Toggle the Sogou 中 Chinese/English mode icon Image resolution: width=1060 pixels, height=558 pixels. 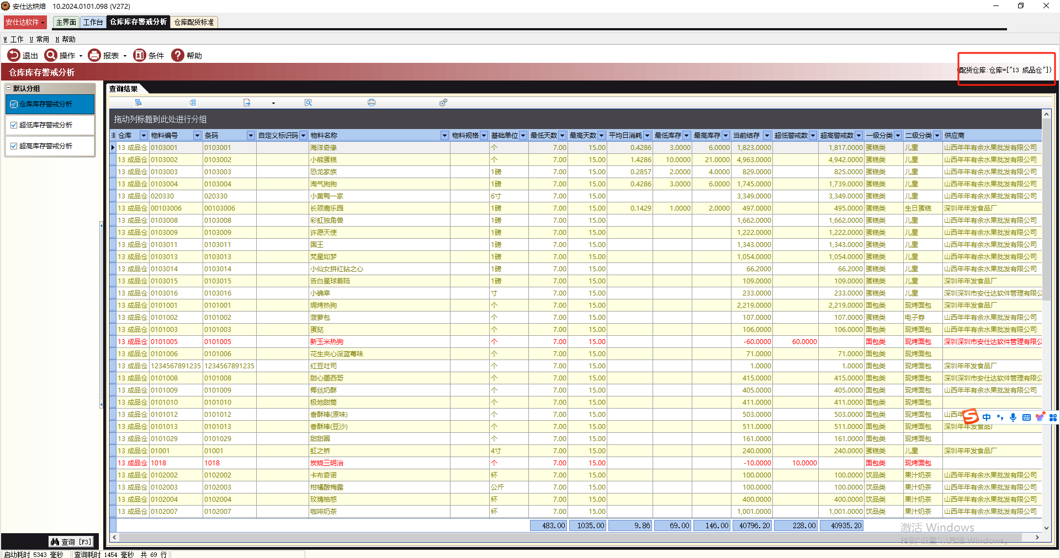[987, 417]
